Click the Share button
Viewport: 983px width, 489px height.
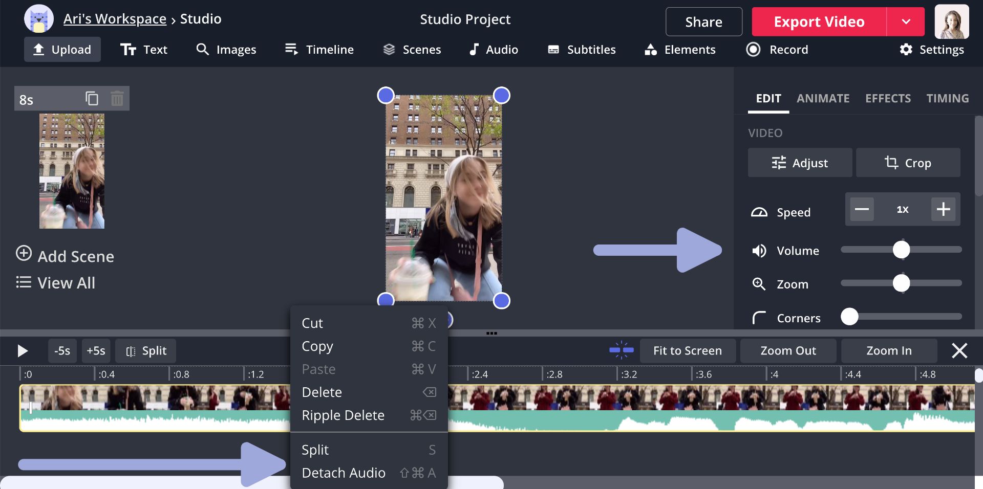point(703,21)
